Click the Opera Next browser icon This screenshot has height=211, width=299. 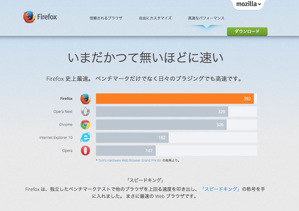click(x=85, y=112)
